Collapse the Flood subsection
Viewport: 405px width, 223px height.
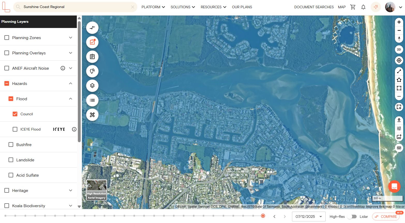click(x=71, y=99)
